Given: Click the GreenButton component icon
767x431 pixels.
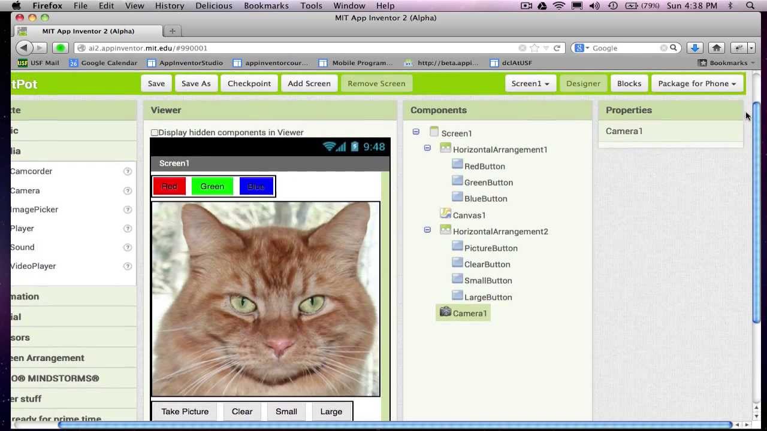Looking at the screenshot, I should 457,180.
